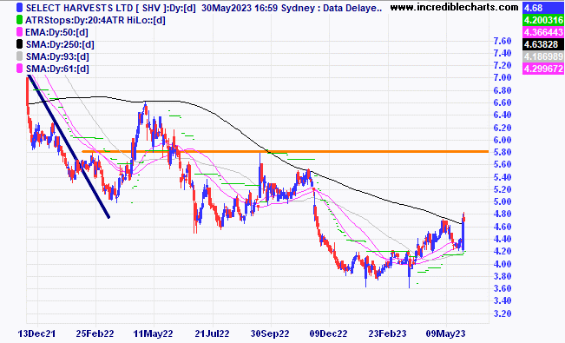Screen dimensions: 565x343
Task: Click the blue SELECT HARVESTS legend swatch
Action: coord(19,8)
